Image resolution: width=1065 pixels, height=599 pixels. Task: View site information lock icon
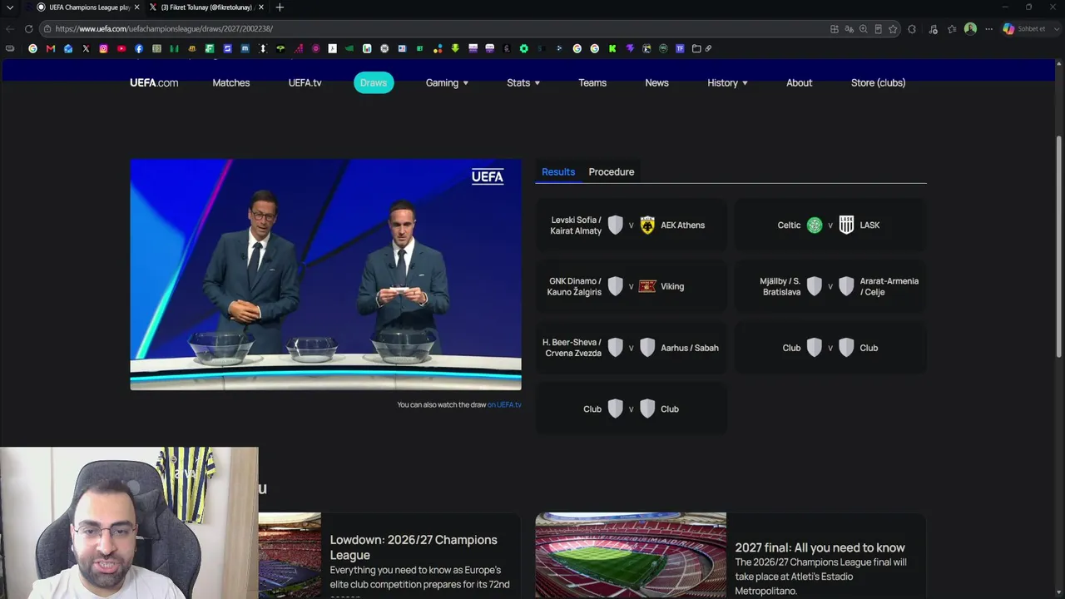click(x=47, y=29)
